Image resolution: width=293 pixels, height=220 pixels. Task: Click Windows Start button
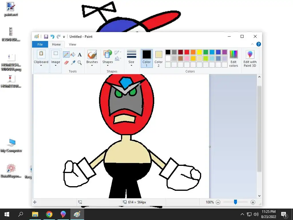(7, 214)
